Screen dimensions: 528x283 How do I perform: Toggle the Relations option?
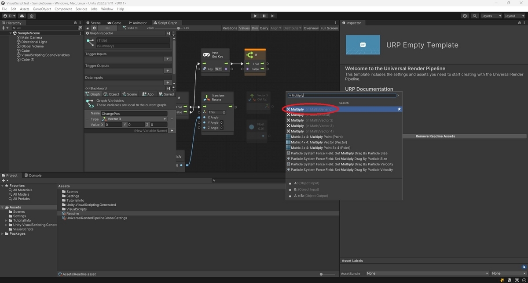point(230,28)
